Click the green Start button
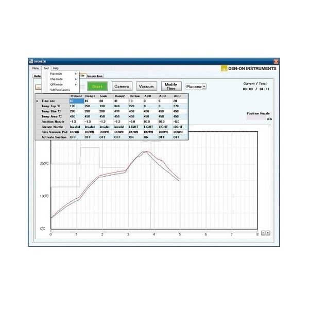The width and height of the screenshot is (309, 309). click(x=97, y=87)
